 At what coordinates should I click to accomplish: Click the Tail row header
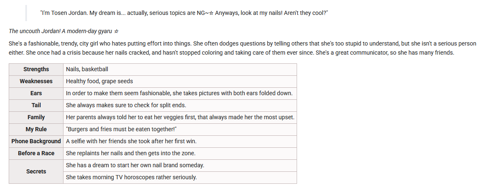(36, 105)
